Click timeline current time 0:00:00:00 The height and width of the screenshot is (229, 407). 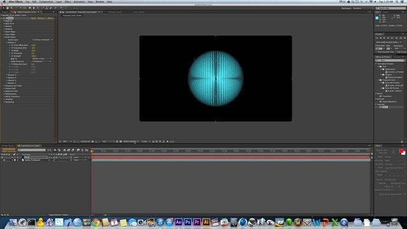pos(8,149)
